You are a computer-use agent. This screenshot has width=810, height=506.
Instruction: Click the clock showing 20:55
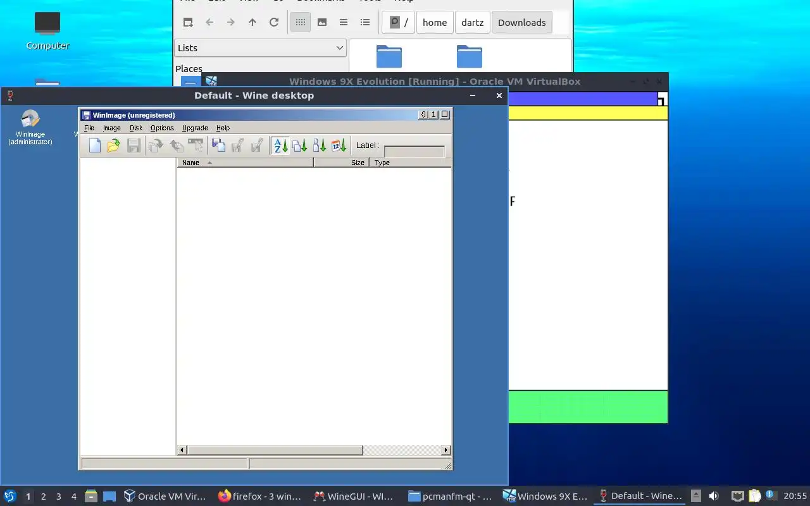[795, 497]
